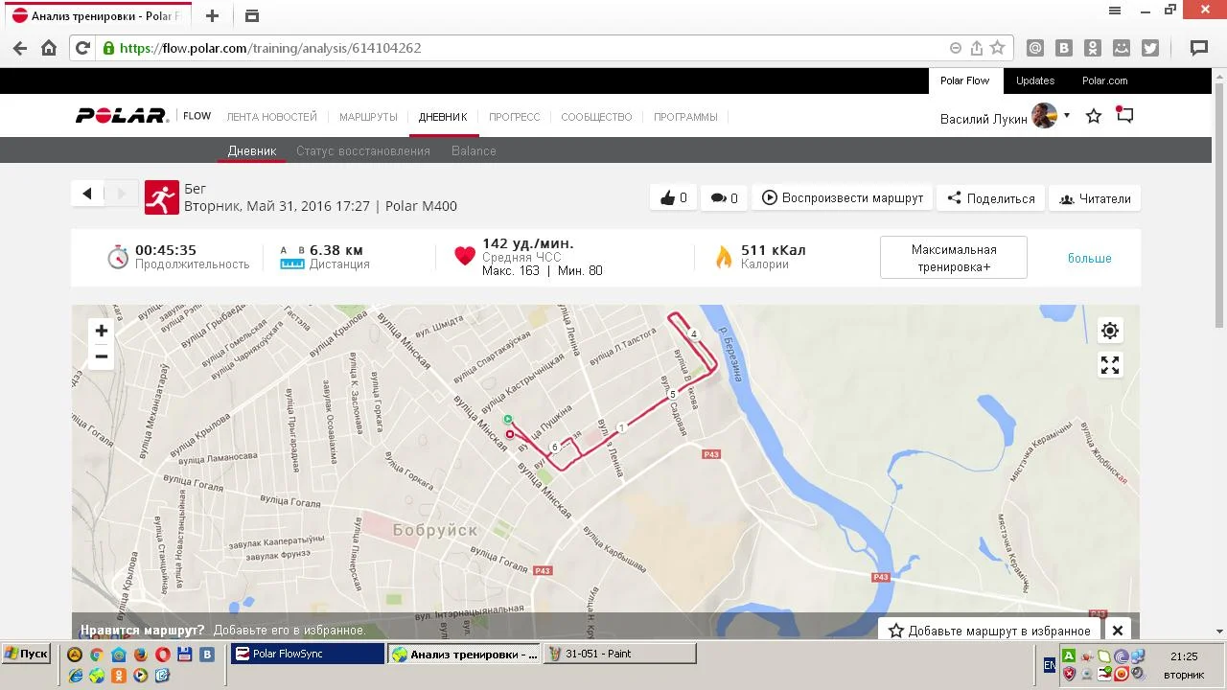Viewport: 1227px width, 690px height.
Task: Select the Polar Flow top tab
Action: pyautogui.click(x=964, y=80)
